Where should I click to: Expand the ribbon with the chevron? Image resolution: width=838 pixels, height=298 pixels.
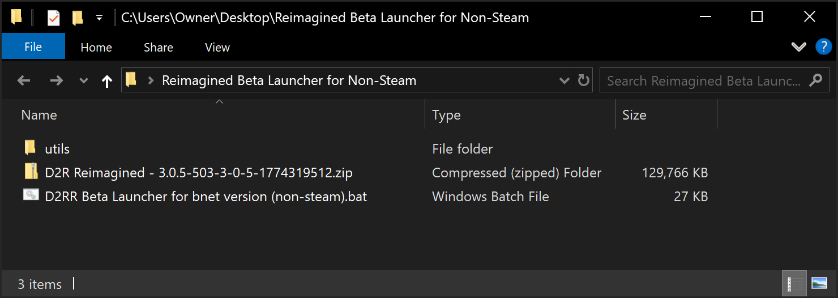pyautogui.click(x=798, y=47)
